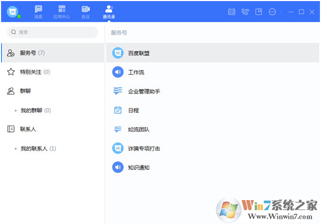Open the calendar icon in title bar
Viewport: 321px width, 224px height.
(x=232, y=12)
